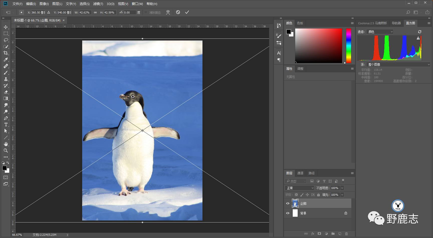Open the layer blend mode dropdown 正常
Screen dimensions: 433x238
tap(299, 188)
